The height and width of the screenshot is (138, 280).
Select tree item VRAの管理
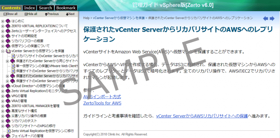click(x=19, y=101)
